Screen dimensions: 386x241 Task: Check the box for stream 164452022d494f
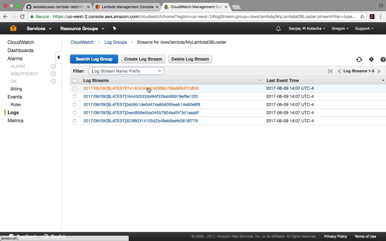pos(74,96)
